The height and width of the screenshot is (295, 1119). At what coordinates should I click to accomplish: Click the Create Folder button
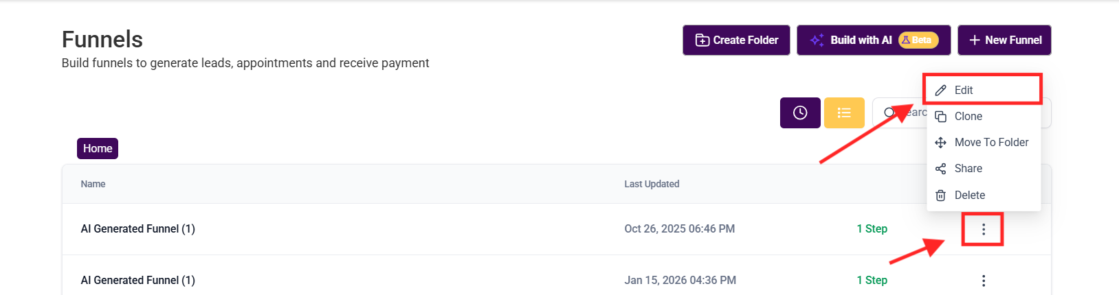736,40
